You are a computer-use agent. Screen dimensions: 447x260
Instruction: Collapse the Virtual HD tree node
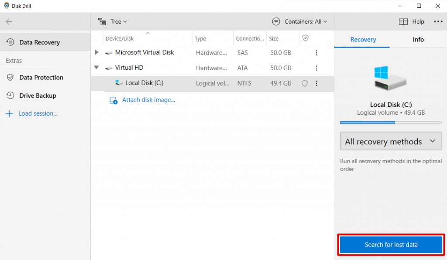(x=97, y=68)
